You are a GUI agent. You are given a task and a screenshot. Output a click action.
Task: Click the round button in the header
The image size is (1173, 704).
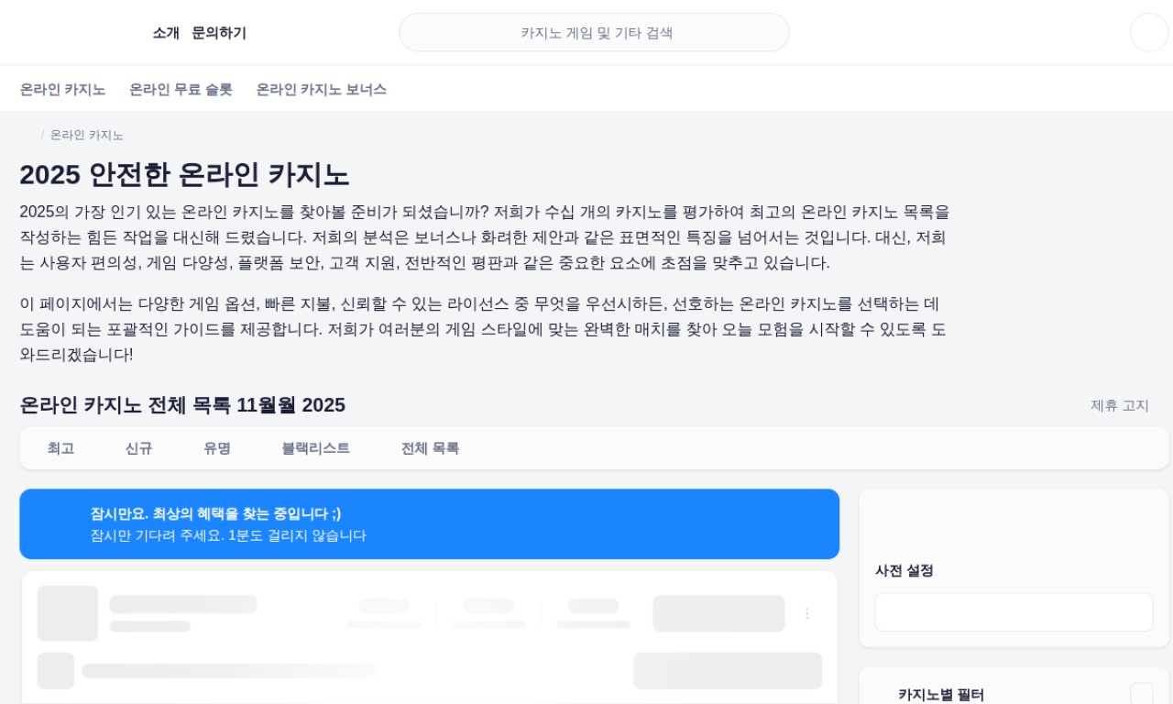pyautogui.click(x=1149, y=32)
